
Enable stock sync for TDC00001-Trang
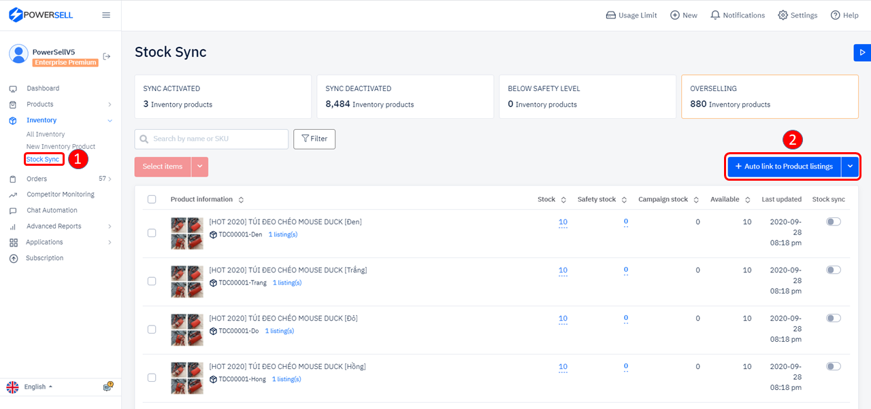(834, 270)
